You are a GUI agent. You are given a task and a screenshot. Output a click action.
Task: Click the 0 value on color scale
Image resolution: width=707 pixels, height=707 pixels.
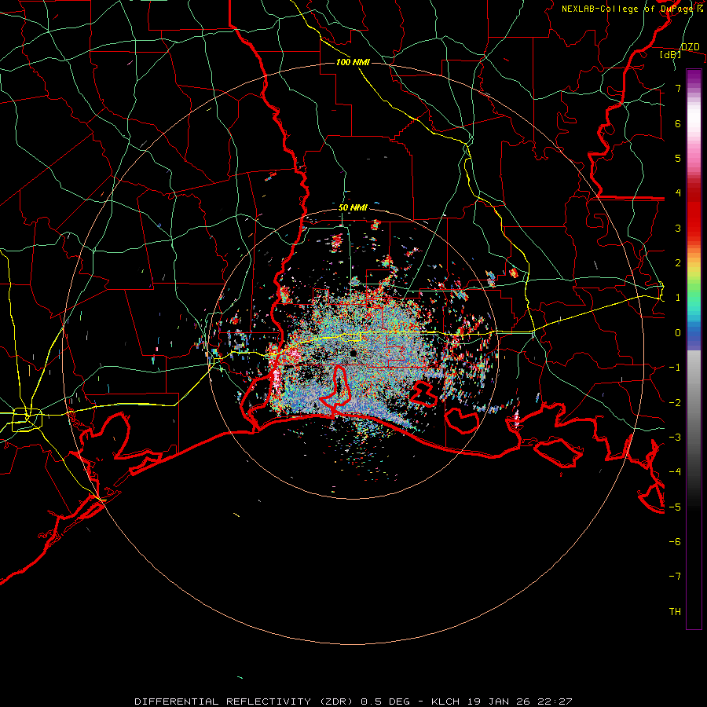tap(678, 333)
